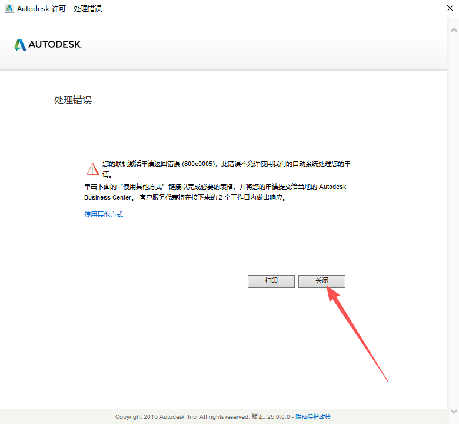Click the scrollbar down arrow
The height and width of the screenshot is (424, 459).
tap(454, 411)
